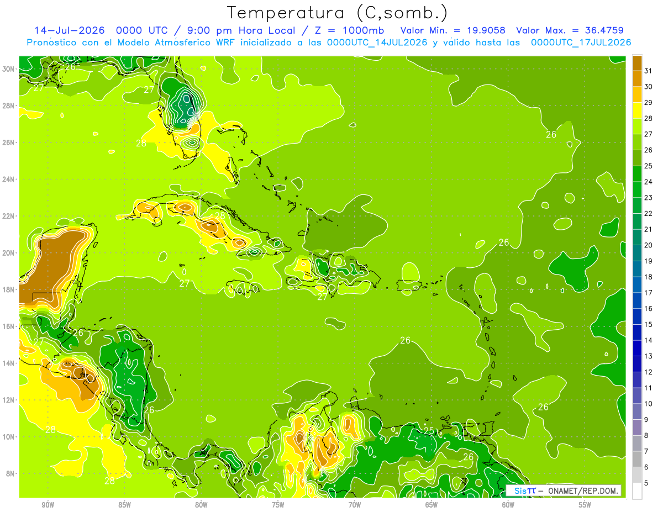This screenshot has height=512, width=663.
Task: Click the color bar label 15
Action: point(649,324)
